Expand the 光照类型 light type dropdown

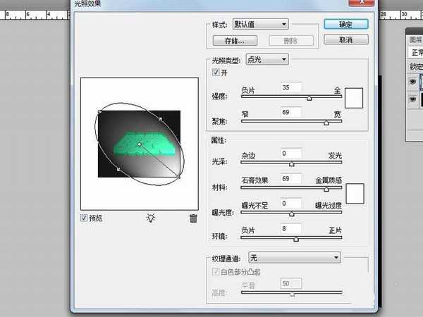[x=267, y=60]
